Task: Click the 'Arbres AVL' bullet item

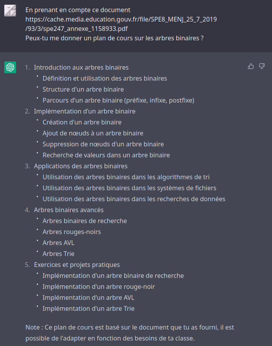Action: point(59,243)
